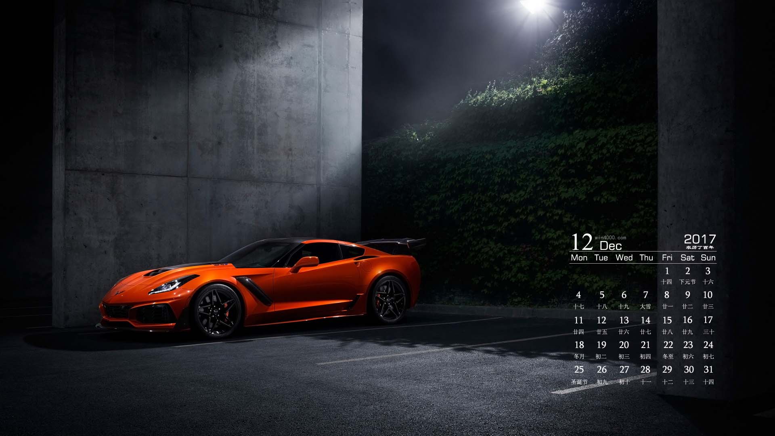This screenshot has width=775, height=436.
Task: Select the Thu weekday header
Action: pos(646,258)
